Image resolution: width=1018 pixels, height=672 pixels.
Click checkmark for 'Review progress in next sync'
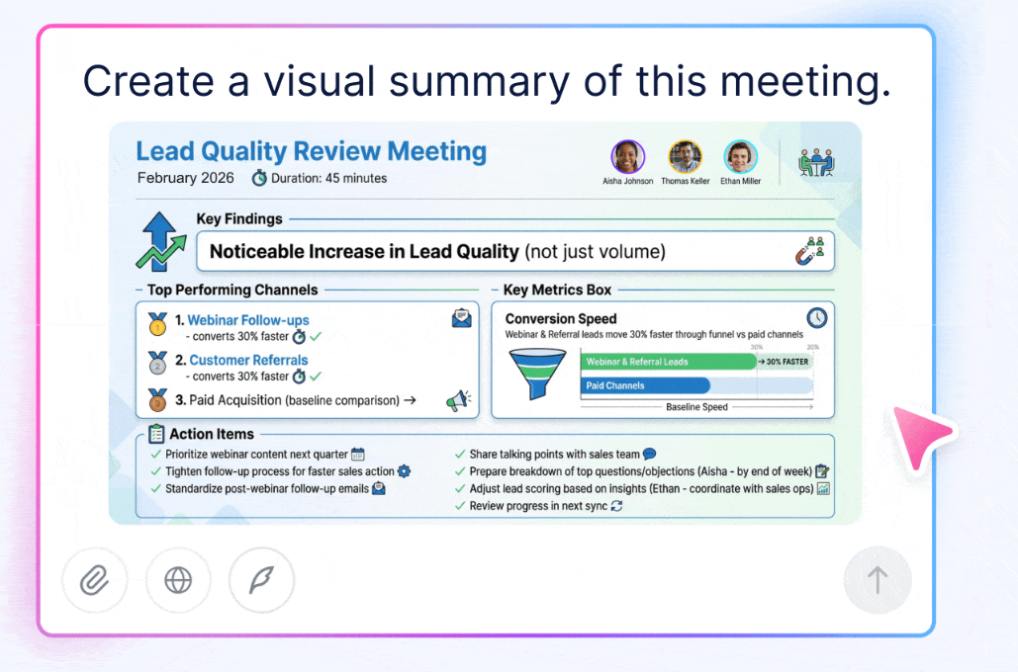point(460,506)
